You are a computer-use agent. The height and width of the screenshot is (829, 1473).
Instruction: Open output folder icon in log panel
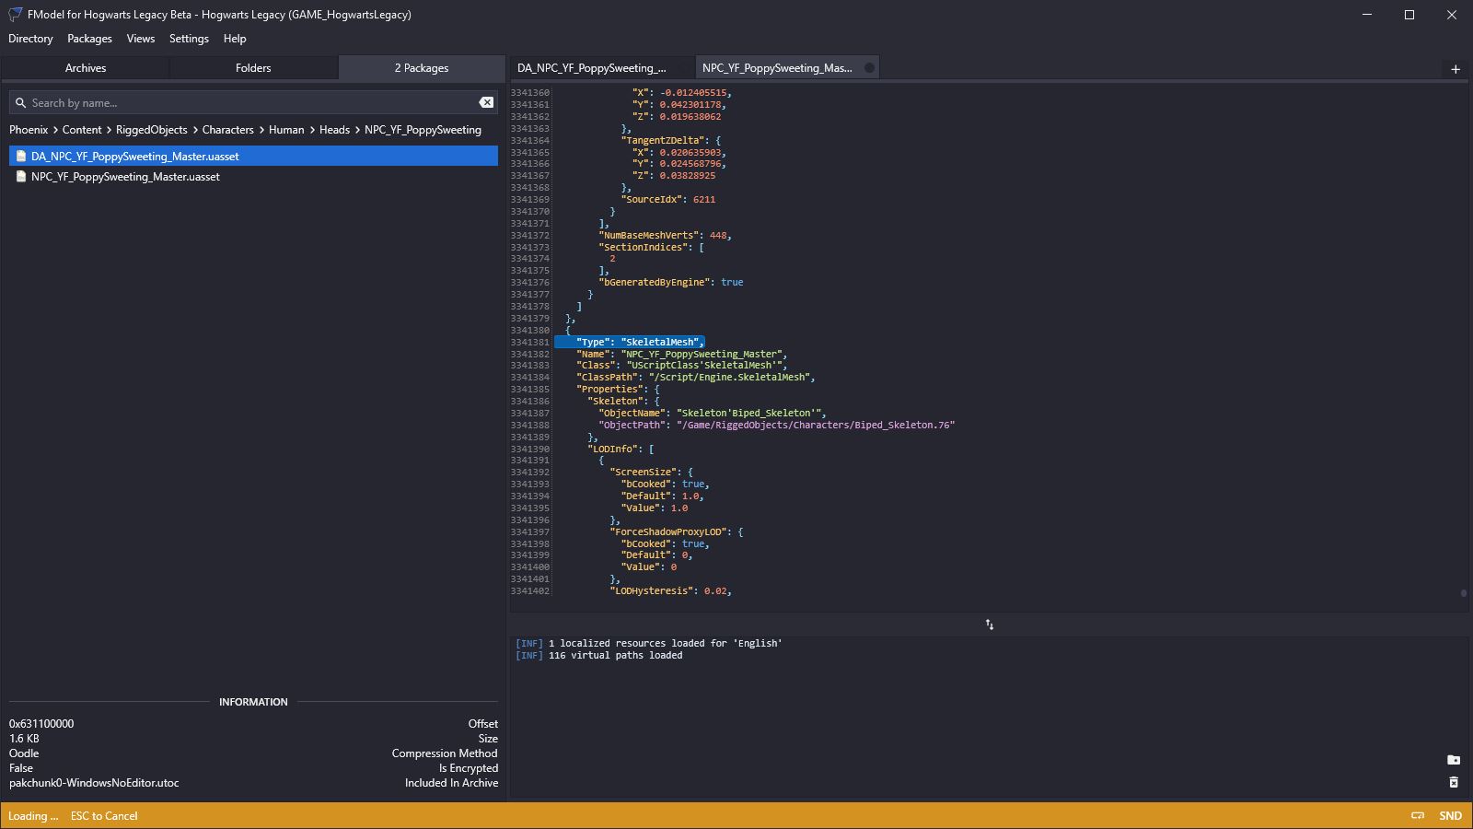(x=1454, y=760)
